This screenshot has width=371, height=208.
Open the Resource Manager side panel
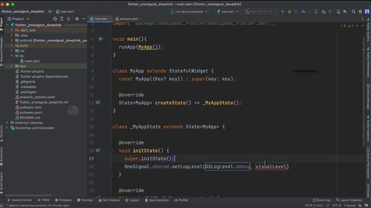(x=2, y=51)
